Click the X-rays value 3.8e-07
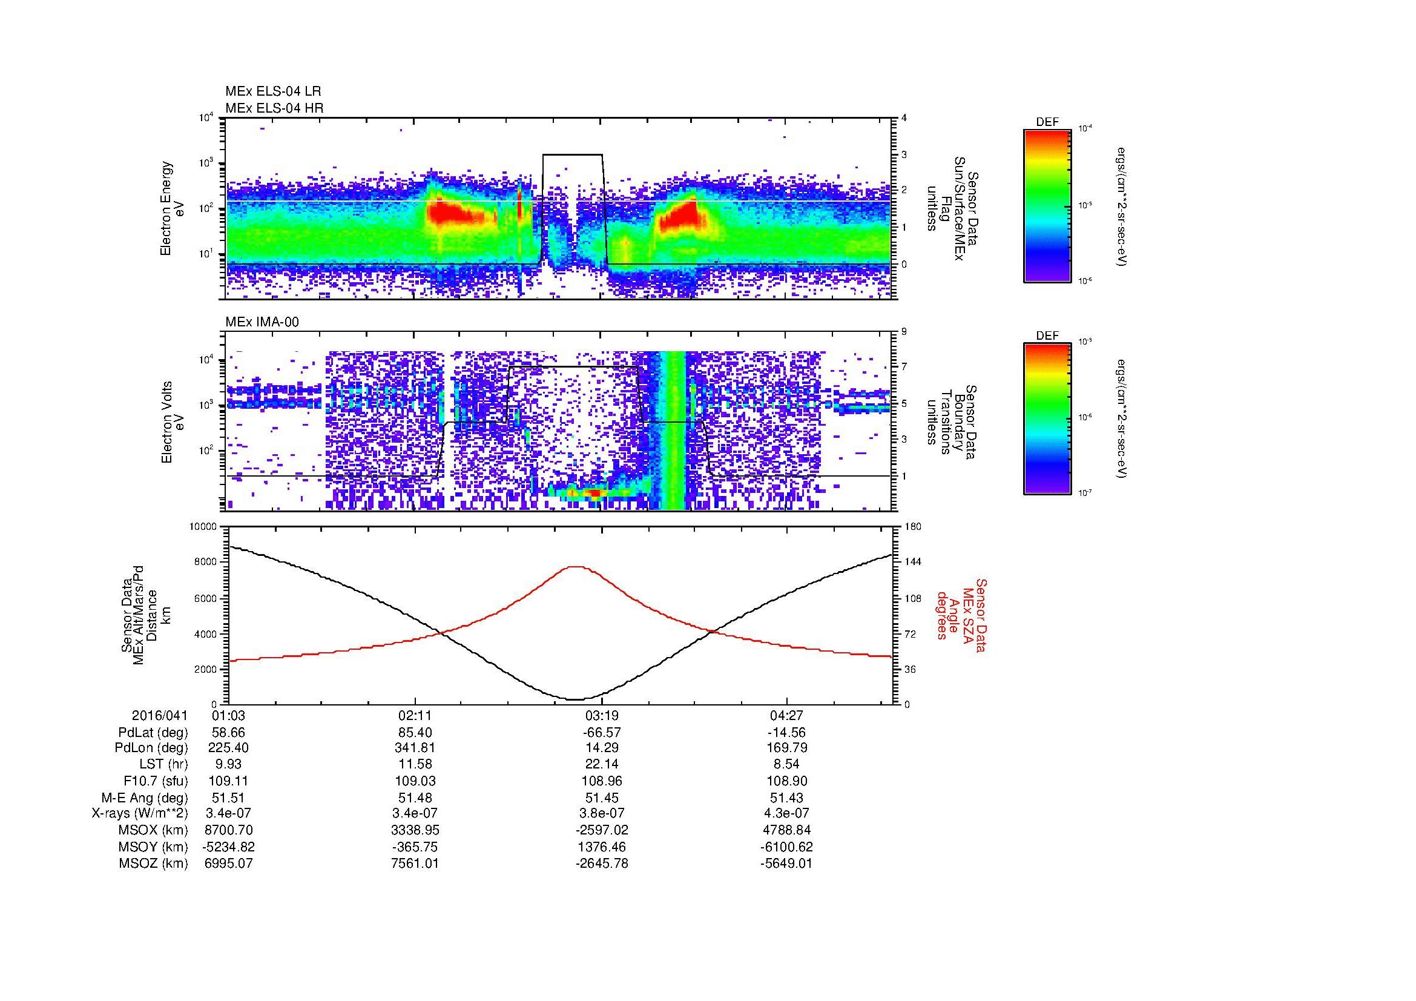The image size is (1416, 1001). (x=602, y=813)
